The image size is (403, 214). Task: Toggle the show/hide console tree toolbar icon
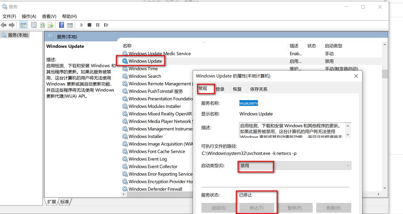click(23, 25)
